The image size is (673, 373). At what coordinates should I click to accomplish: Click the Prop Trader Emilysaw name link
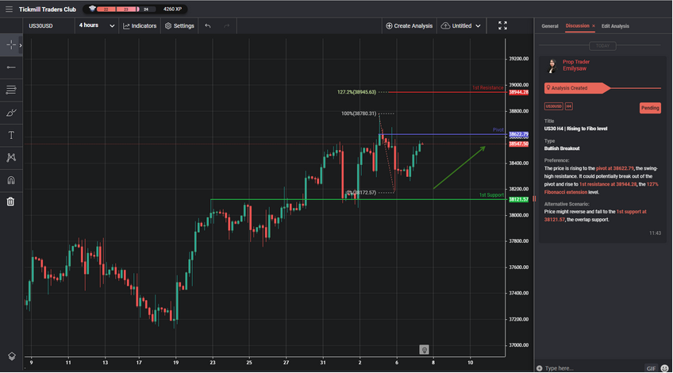576,65
